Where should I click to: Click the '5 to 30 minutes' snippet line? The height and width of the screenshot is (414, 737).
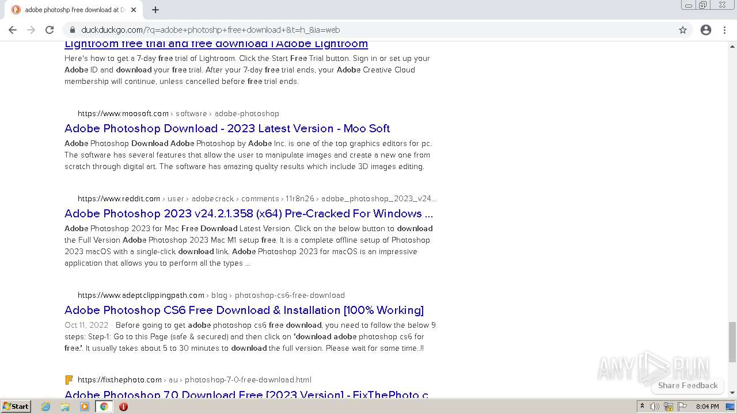pos(244,348)
